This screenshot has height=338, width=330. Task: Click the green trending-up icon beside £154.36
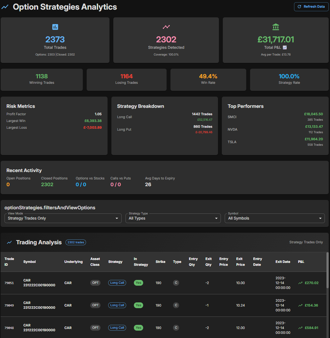pos(300,305)
